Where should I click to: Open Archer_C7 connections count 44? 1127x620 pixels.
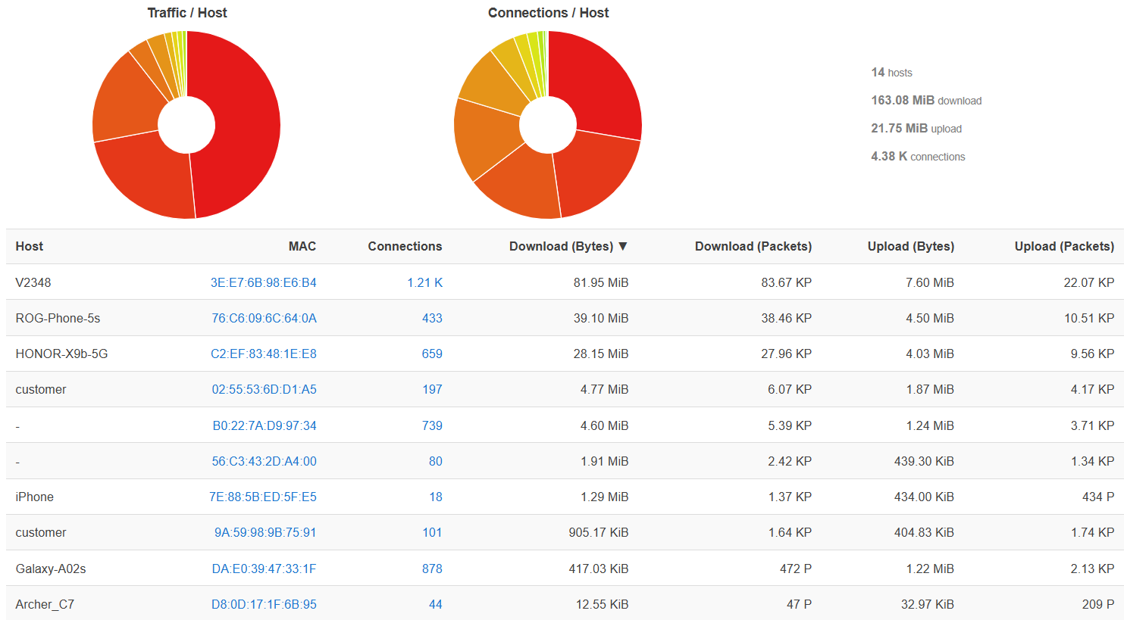[x=436, y=604]
